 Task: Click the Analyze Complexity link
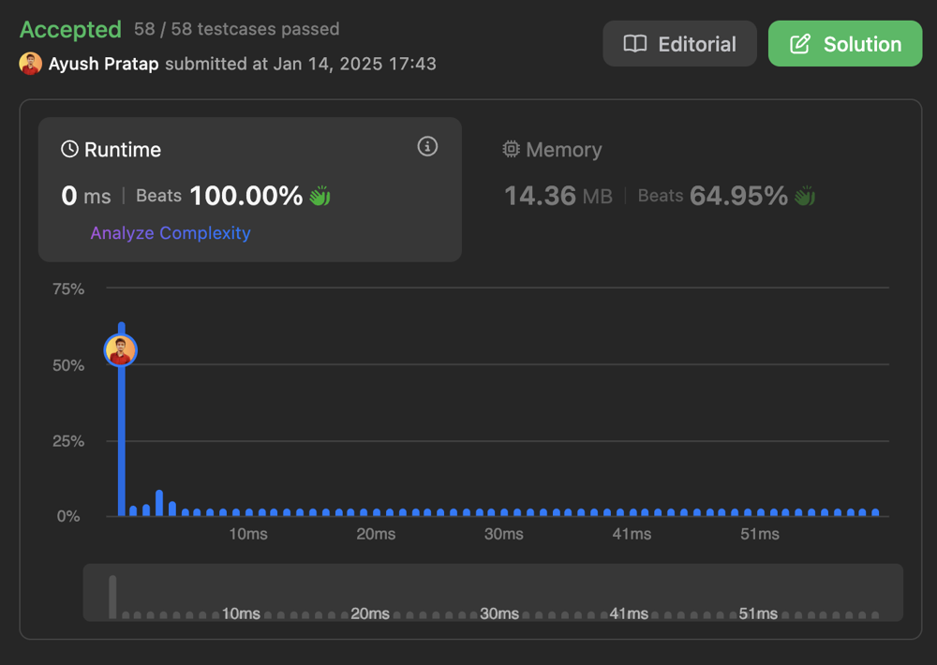[170, 233]
